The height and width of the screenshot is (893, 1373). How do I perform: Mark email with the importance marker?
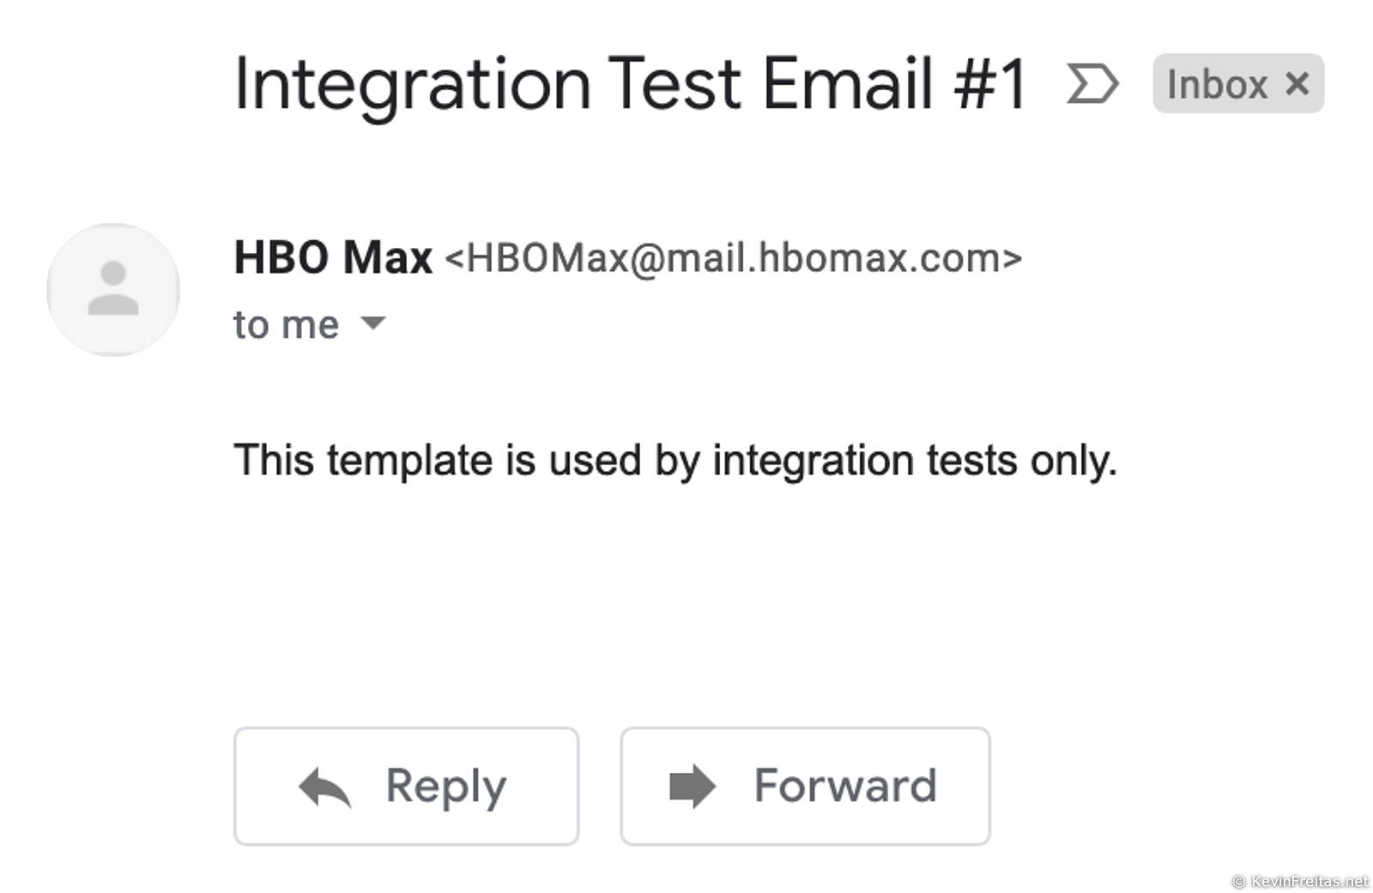1092,84
